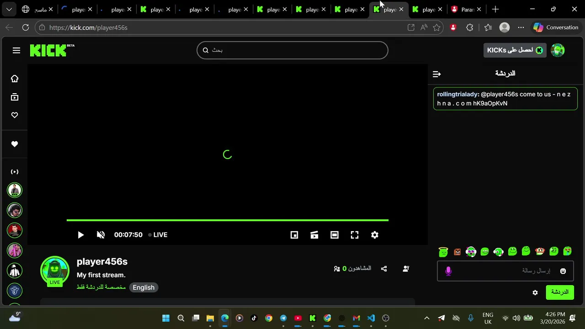Open the Conversation Copilot button
Screen dimensions: 585x329
tap(556, 27)
